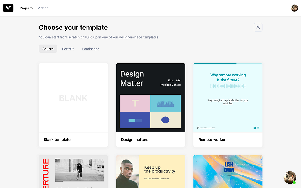Image resolution: width=301 pixels, height=188 pixels.
Task: Click the subtitle placeholder text in Remote worker
Action: (228, 102)
